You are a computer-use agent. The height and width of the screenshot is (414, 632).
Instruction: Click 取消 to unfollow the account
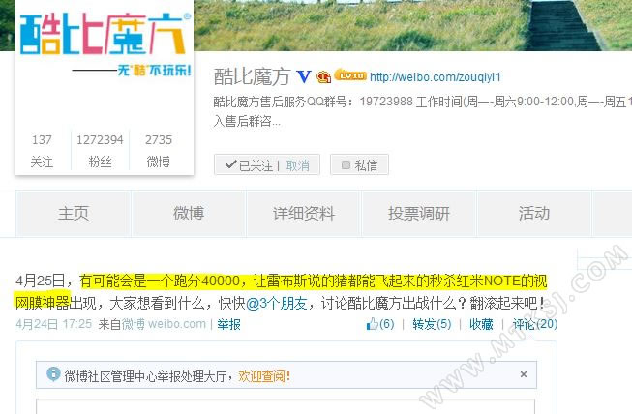297,165
